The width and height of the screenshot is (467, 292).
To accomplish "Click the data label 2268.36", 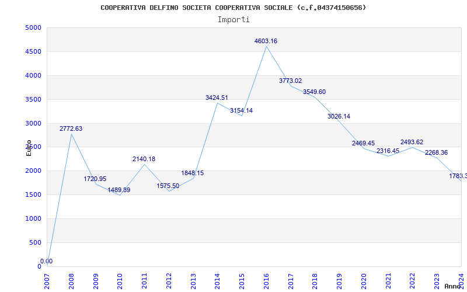I will 436,152.
